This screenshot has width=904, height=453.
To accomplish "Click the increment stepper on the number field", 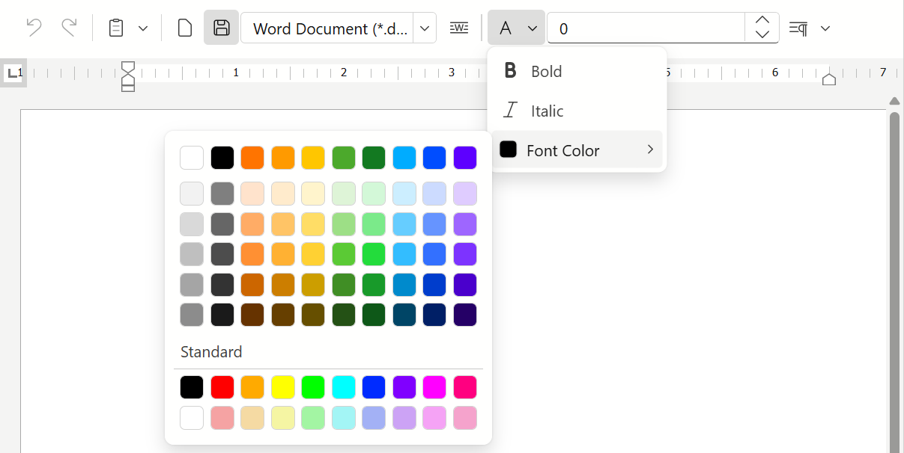I will tap(762, 21).
